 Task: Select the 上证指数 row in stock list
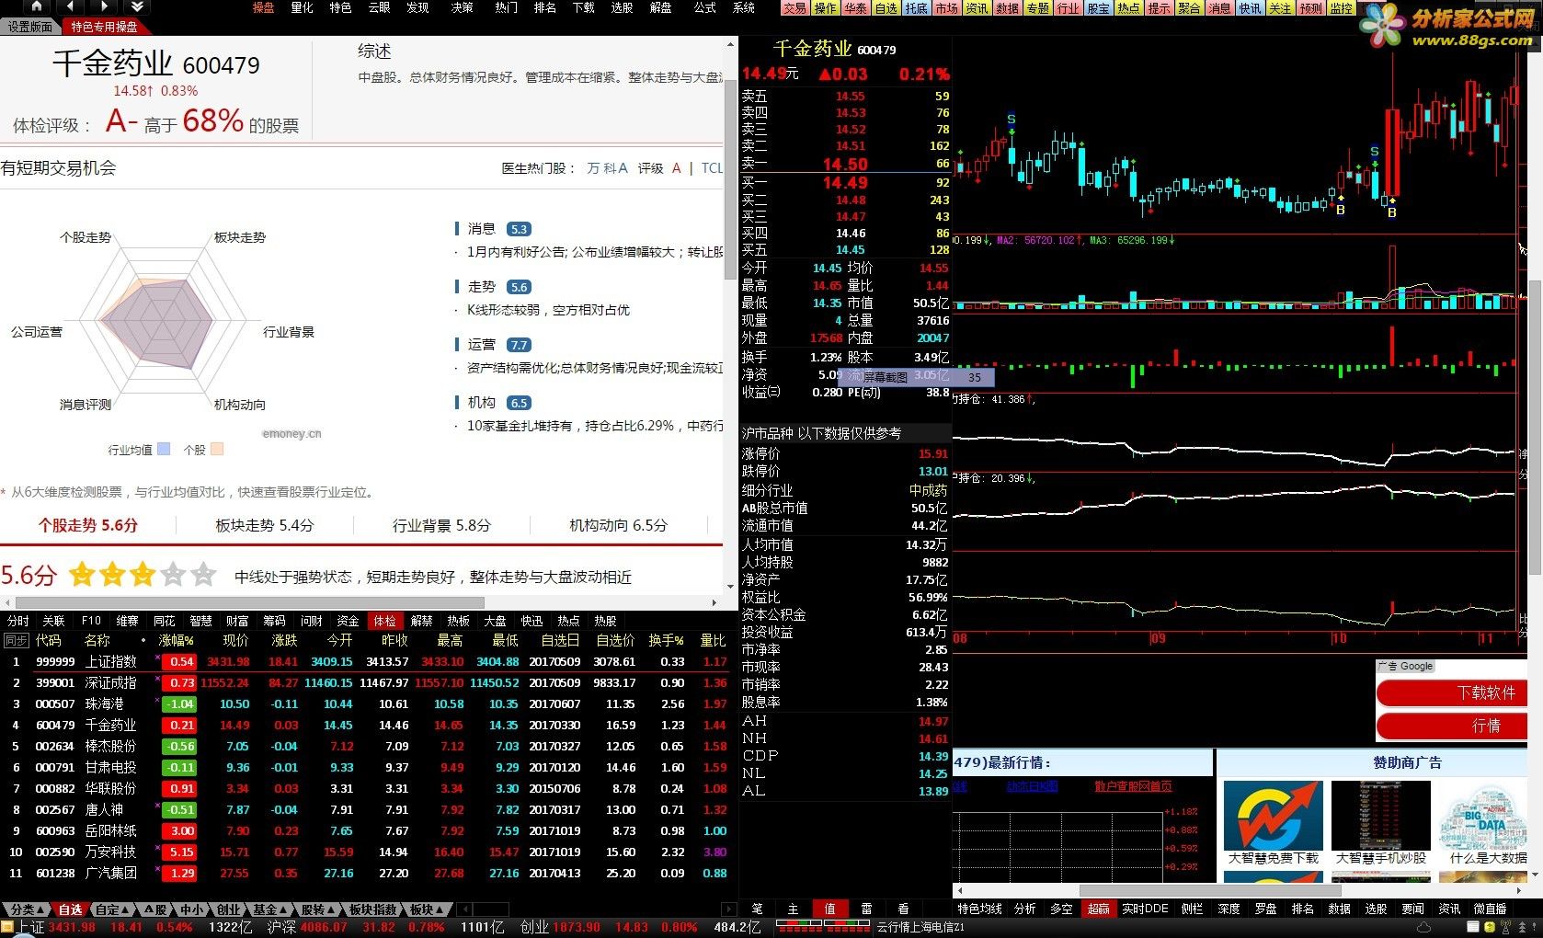coord(366,661)
